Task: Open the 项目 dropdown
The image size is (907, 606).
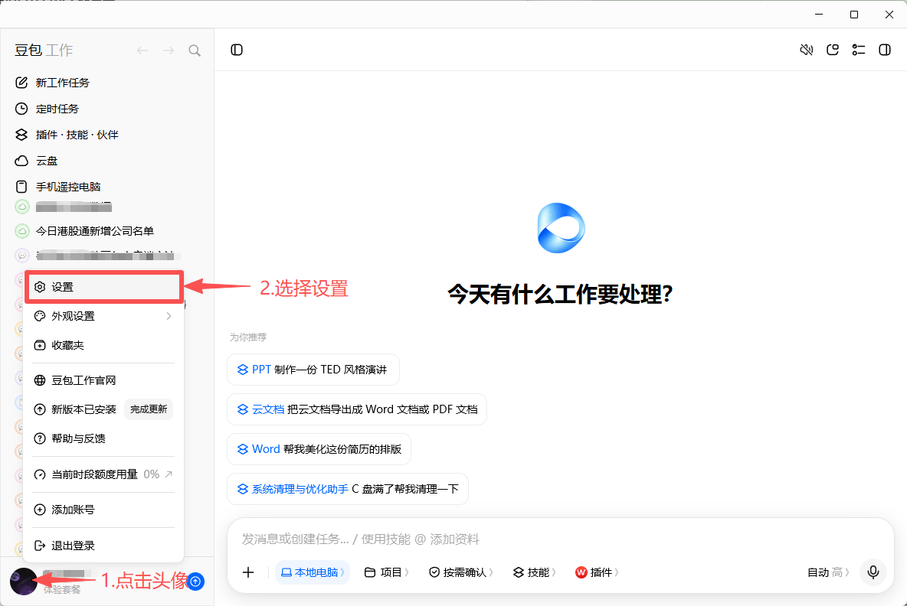Action: [x=386, y=572]
